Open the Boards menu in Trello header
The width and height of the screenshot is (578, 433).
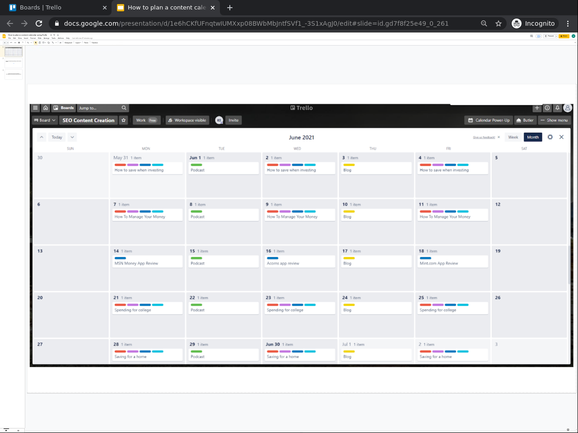[64, 108]
